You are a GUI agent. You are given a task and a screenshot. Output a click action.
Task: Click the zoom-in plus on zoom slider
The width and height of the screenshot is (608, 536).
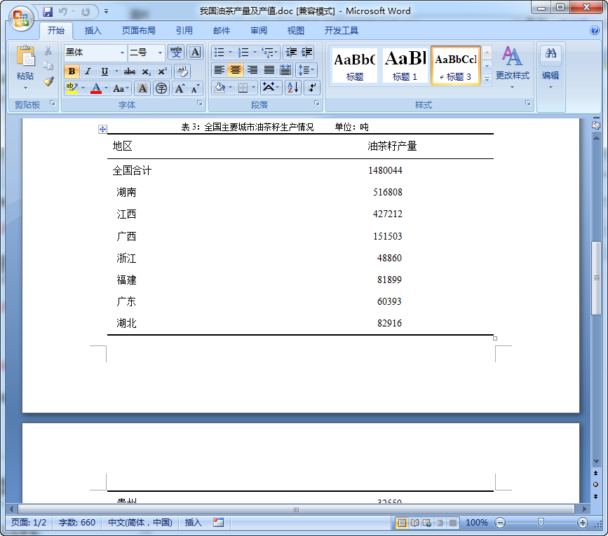(583, 523)
